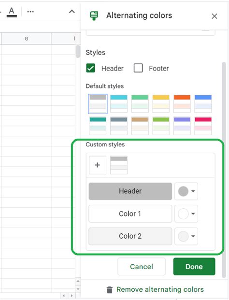Choose the yellow default style

161,104
